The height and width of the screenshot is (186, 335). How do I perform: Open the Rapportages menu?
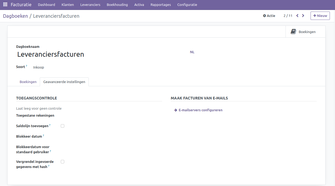161,5
